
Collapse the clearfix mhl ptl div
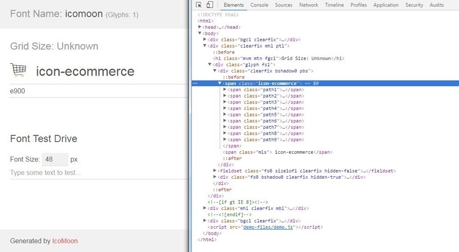coord(205,46)
